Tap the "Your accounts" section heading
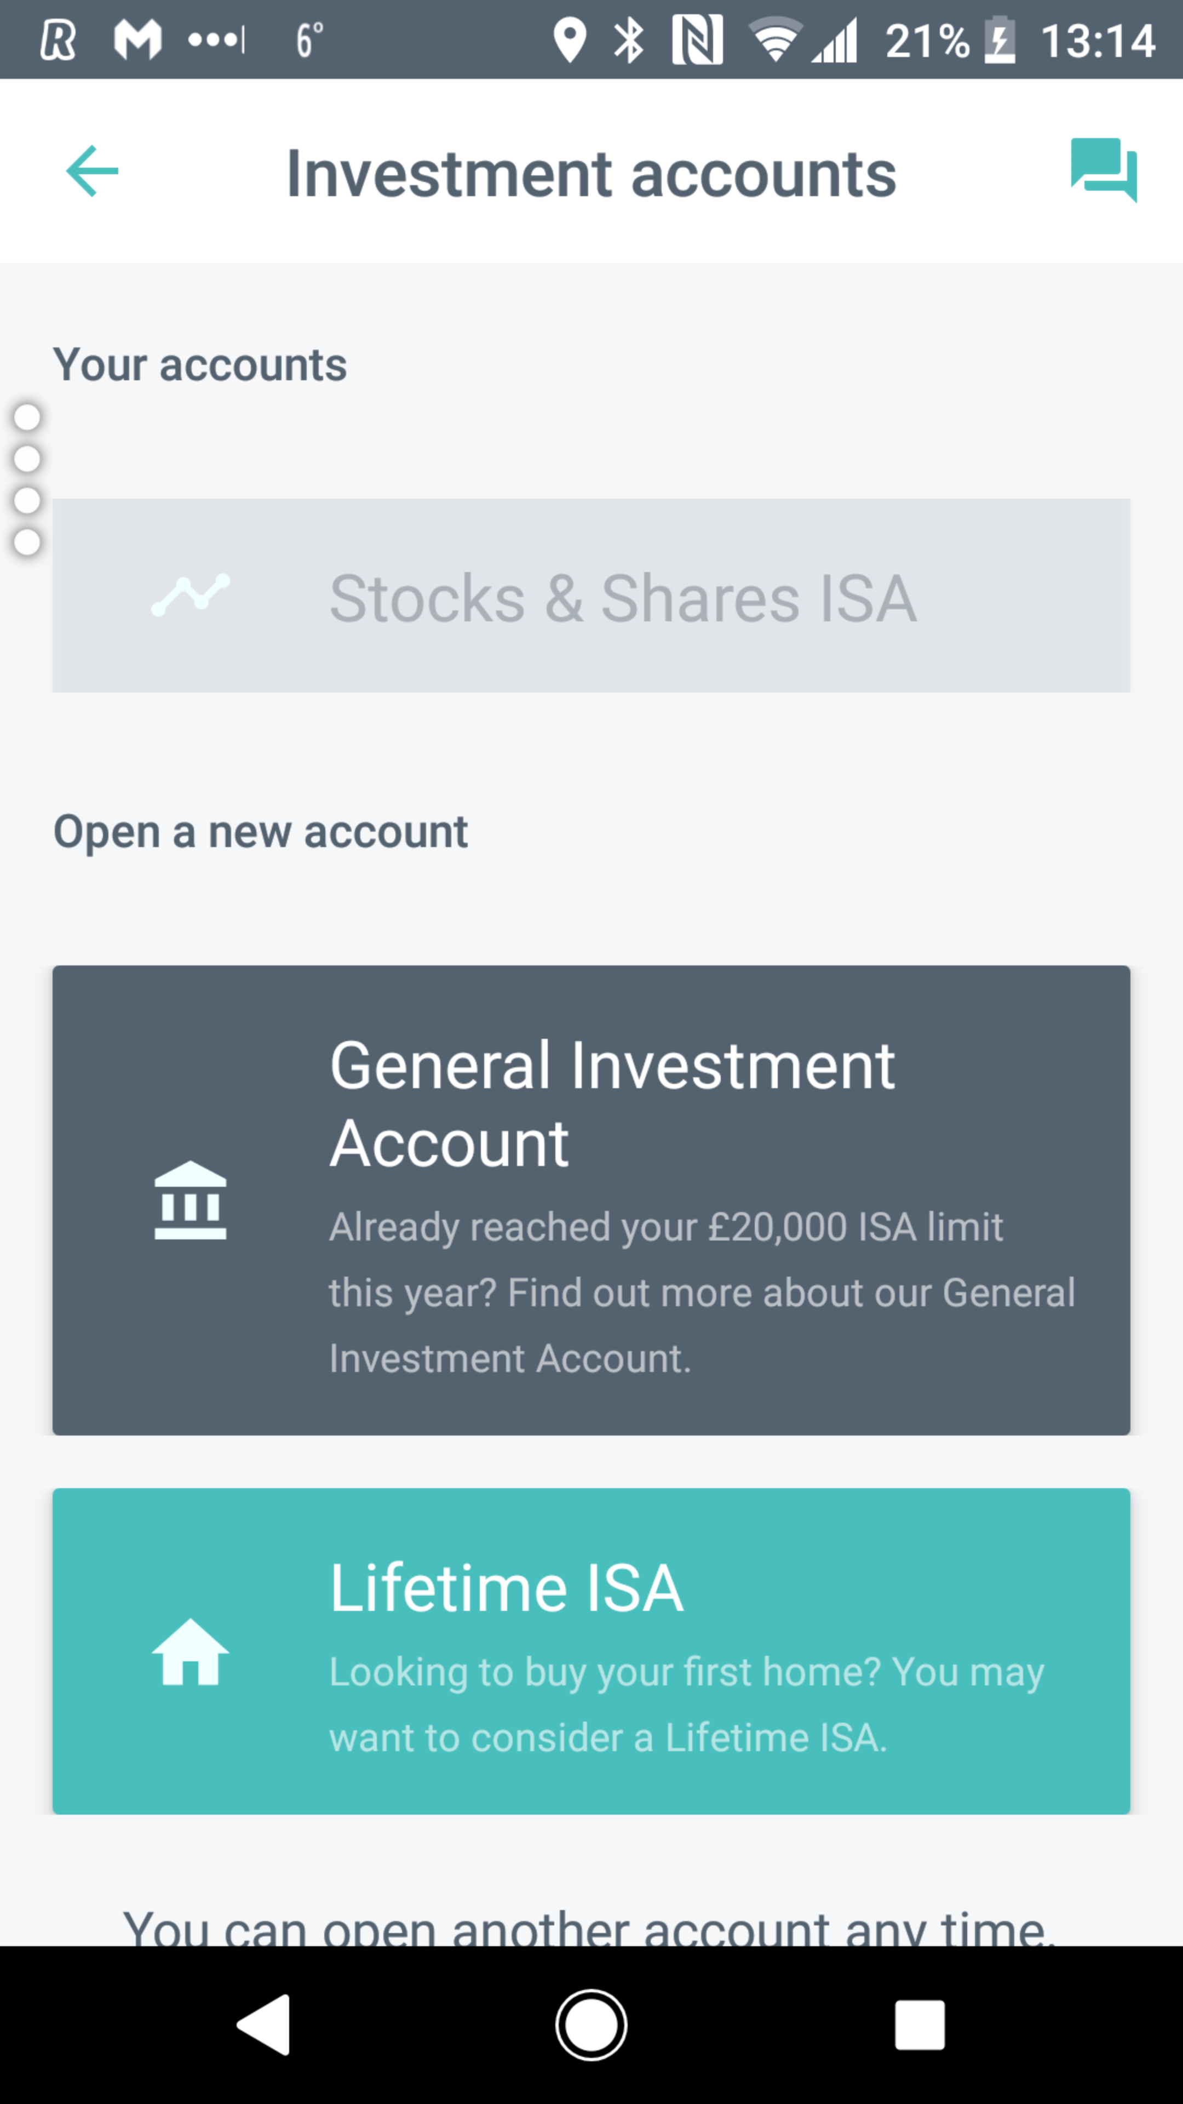The height and width of the screenshot is (2104, 1183). tap(200, 364)
